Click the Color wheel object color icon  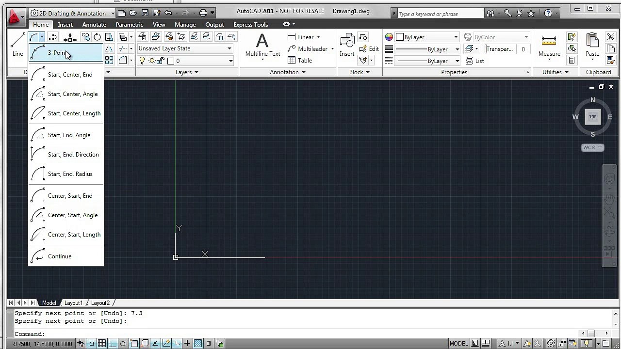coord(389,37)
